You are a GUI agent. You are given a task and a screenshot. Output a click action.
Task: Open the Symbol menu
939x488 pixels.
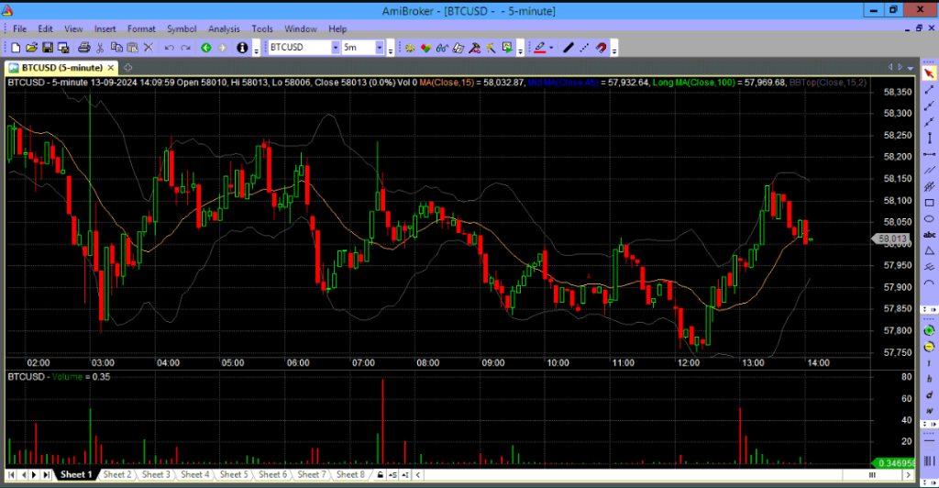pos(182,28)
